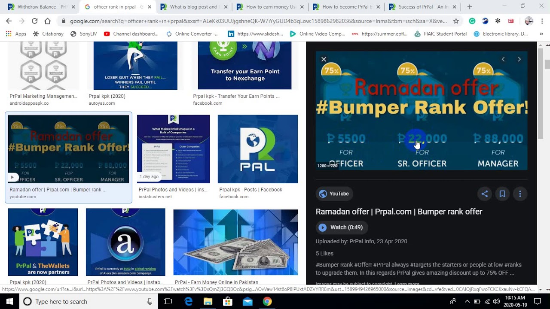
Task: Open What Makes PrPal Unique thumbnail
Action: coord(173,149)
